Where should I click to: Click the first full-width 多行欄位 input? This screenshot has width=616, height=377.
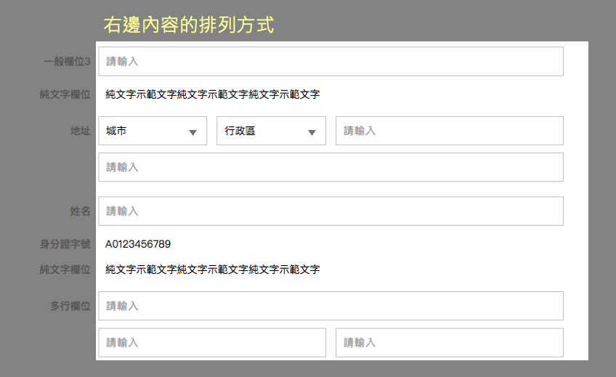(x=331, y=306)
